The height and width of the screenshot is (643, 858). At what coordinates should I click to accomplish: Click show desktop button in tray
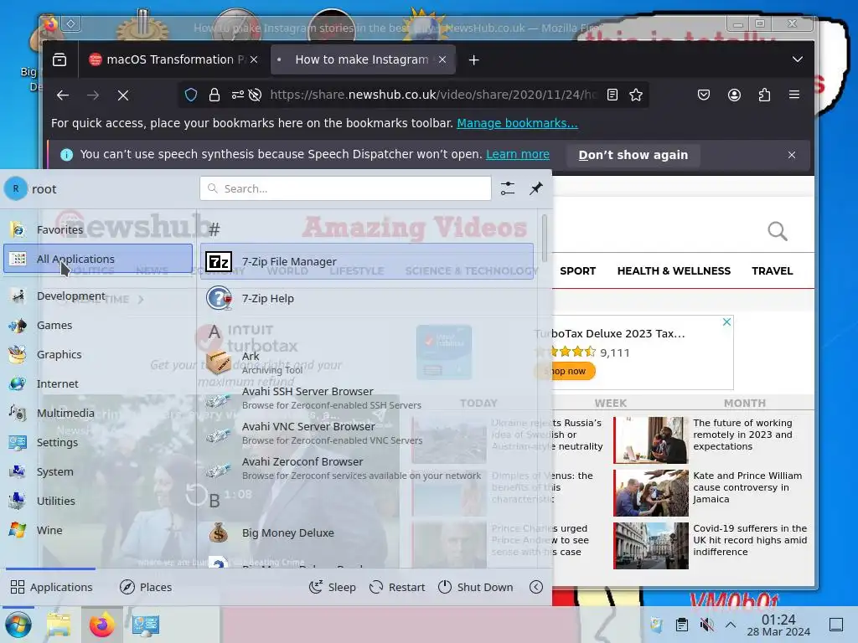pos(836,625)
